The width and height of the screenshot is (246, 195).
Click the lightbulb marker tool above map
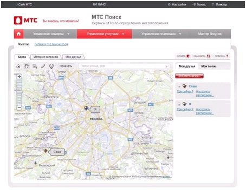point(51,66)
